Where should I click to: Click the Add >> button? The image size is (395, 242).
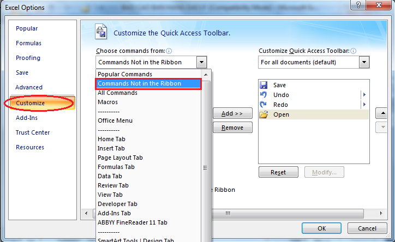(x=232, y=113)
